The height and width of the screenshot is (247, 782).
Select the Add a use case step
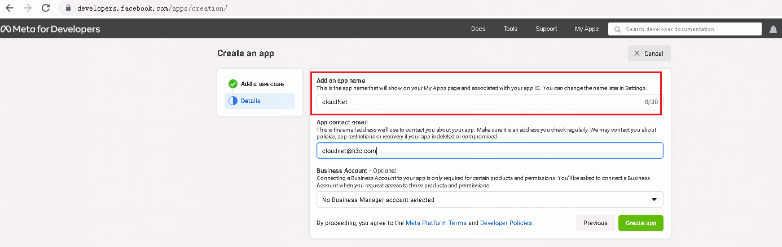coord(260,84)
